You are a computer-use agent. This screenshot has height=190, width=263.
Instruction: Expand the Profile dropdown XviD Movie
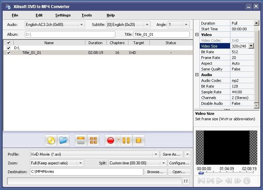[x=156, y=154]
